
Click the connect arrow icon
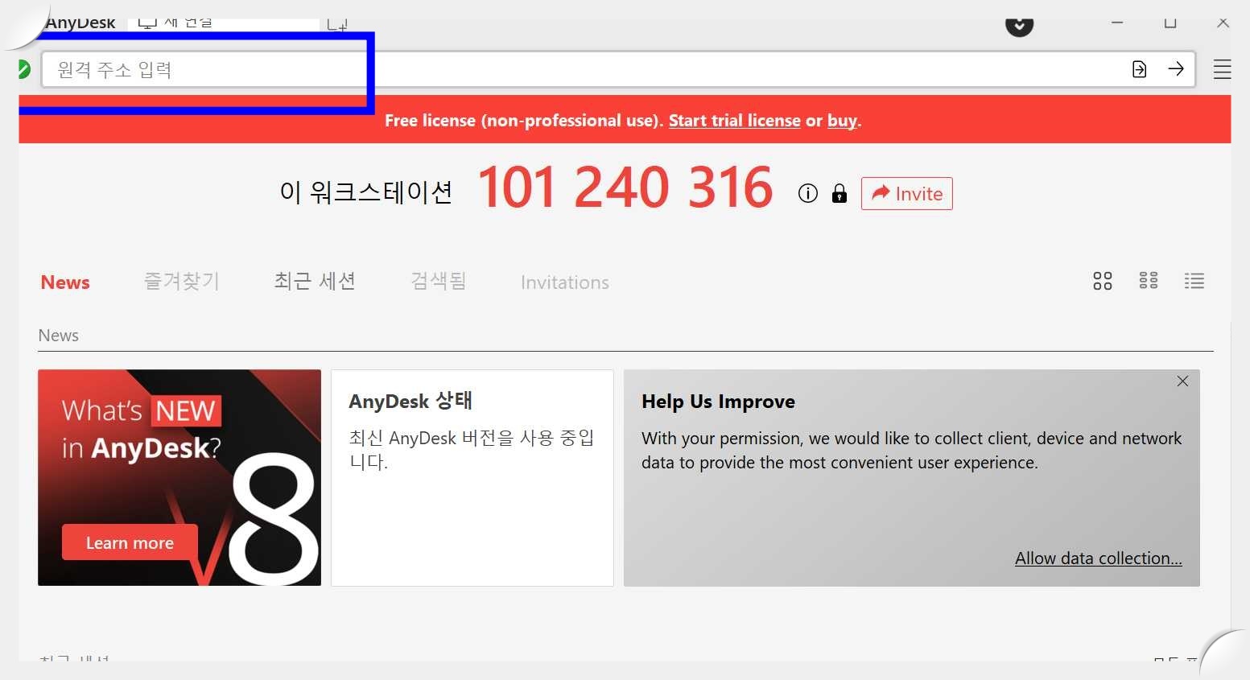[x=1176, y=69]
